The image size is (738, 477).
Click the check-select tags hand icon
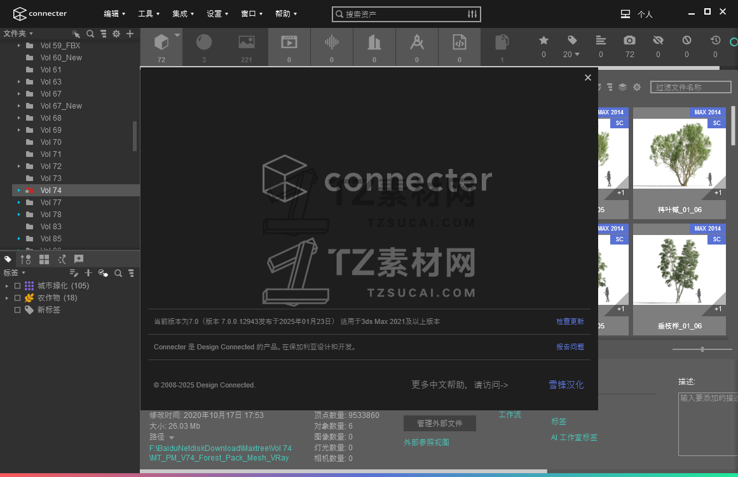103,273
